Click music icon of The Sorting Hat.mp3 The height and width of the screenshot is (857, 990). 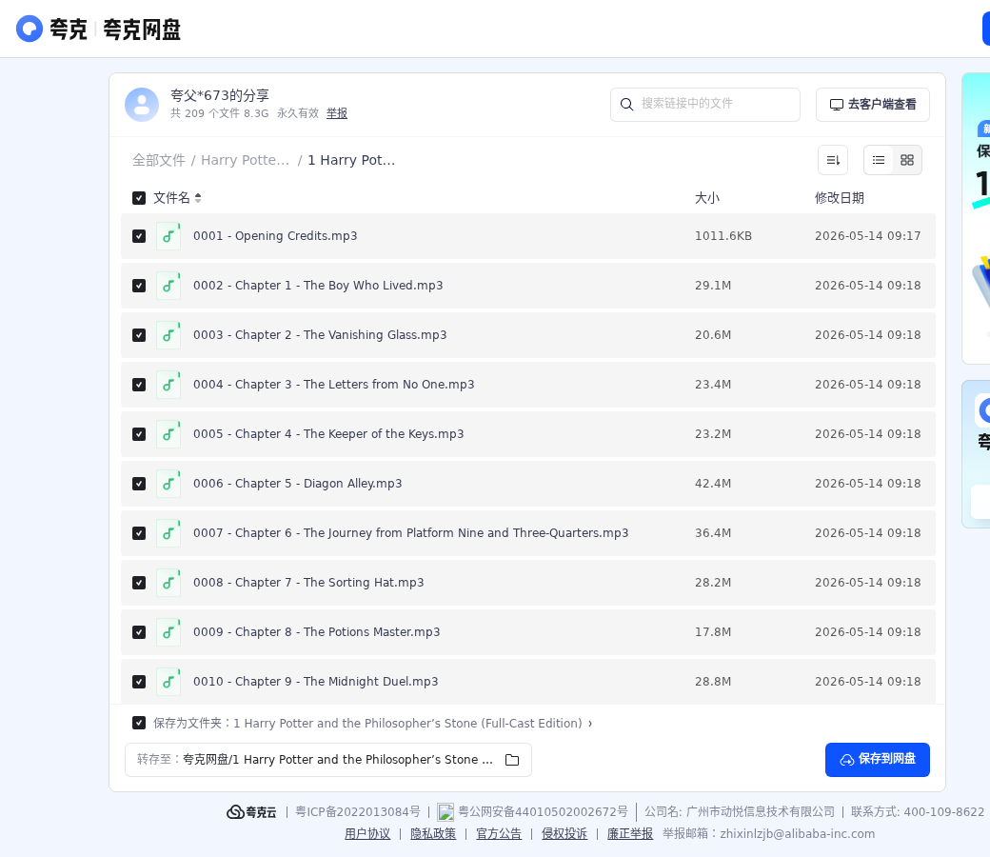tap(168, 583)
